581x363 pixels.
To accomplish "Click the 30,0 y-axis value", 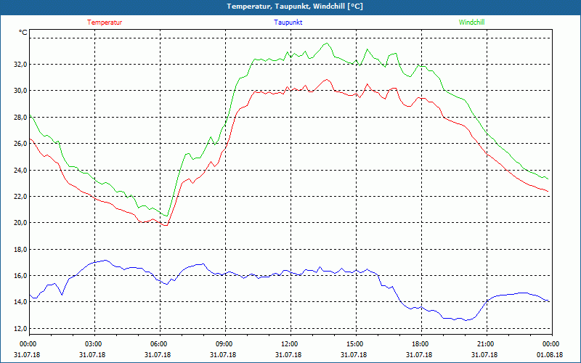I will 20,91.
